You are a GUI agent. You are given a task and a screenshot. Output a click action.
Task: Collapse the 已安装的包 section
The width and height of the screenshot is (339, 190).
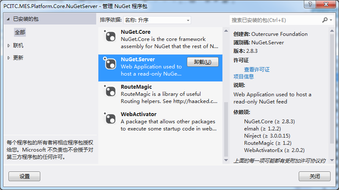pos(8,19)
